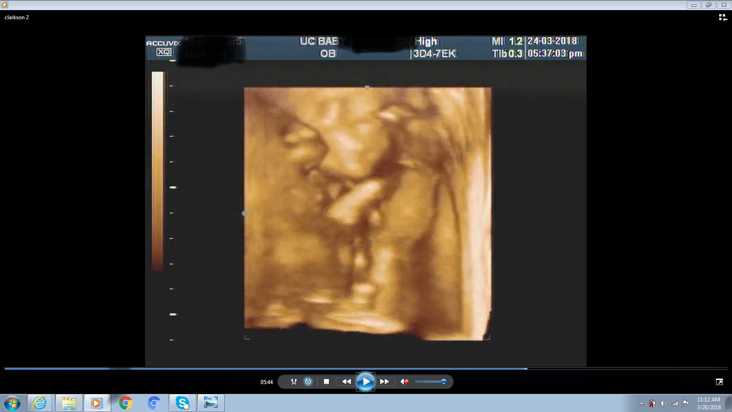Open the Action Center flag icon
The image size is (732, 412).
click(x=685, y=403)
